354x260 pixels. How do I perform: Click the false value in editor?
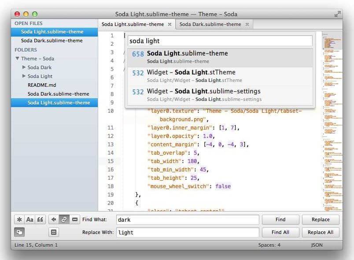[223, 186]
